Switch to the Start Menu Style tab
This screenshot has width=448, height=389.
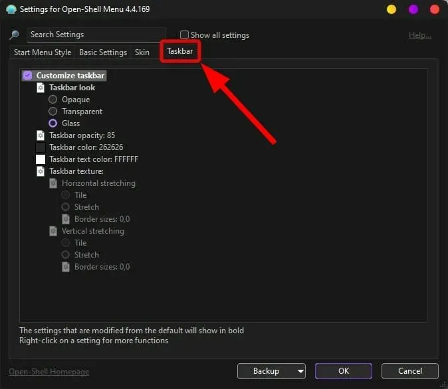click(x=43, y=52)
